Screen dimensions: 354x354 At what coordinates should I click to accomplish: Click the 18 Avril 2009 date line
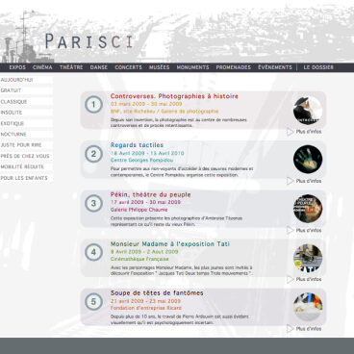[147, 153]
